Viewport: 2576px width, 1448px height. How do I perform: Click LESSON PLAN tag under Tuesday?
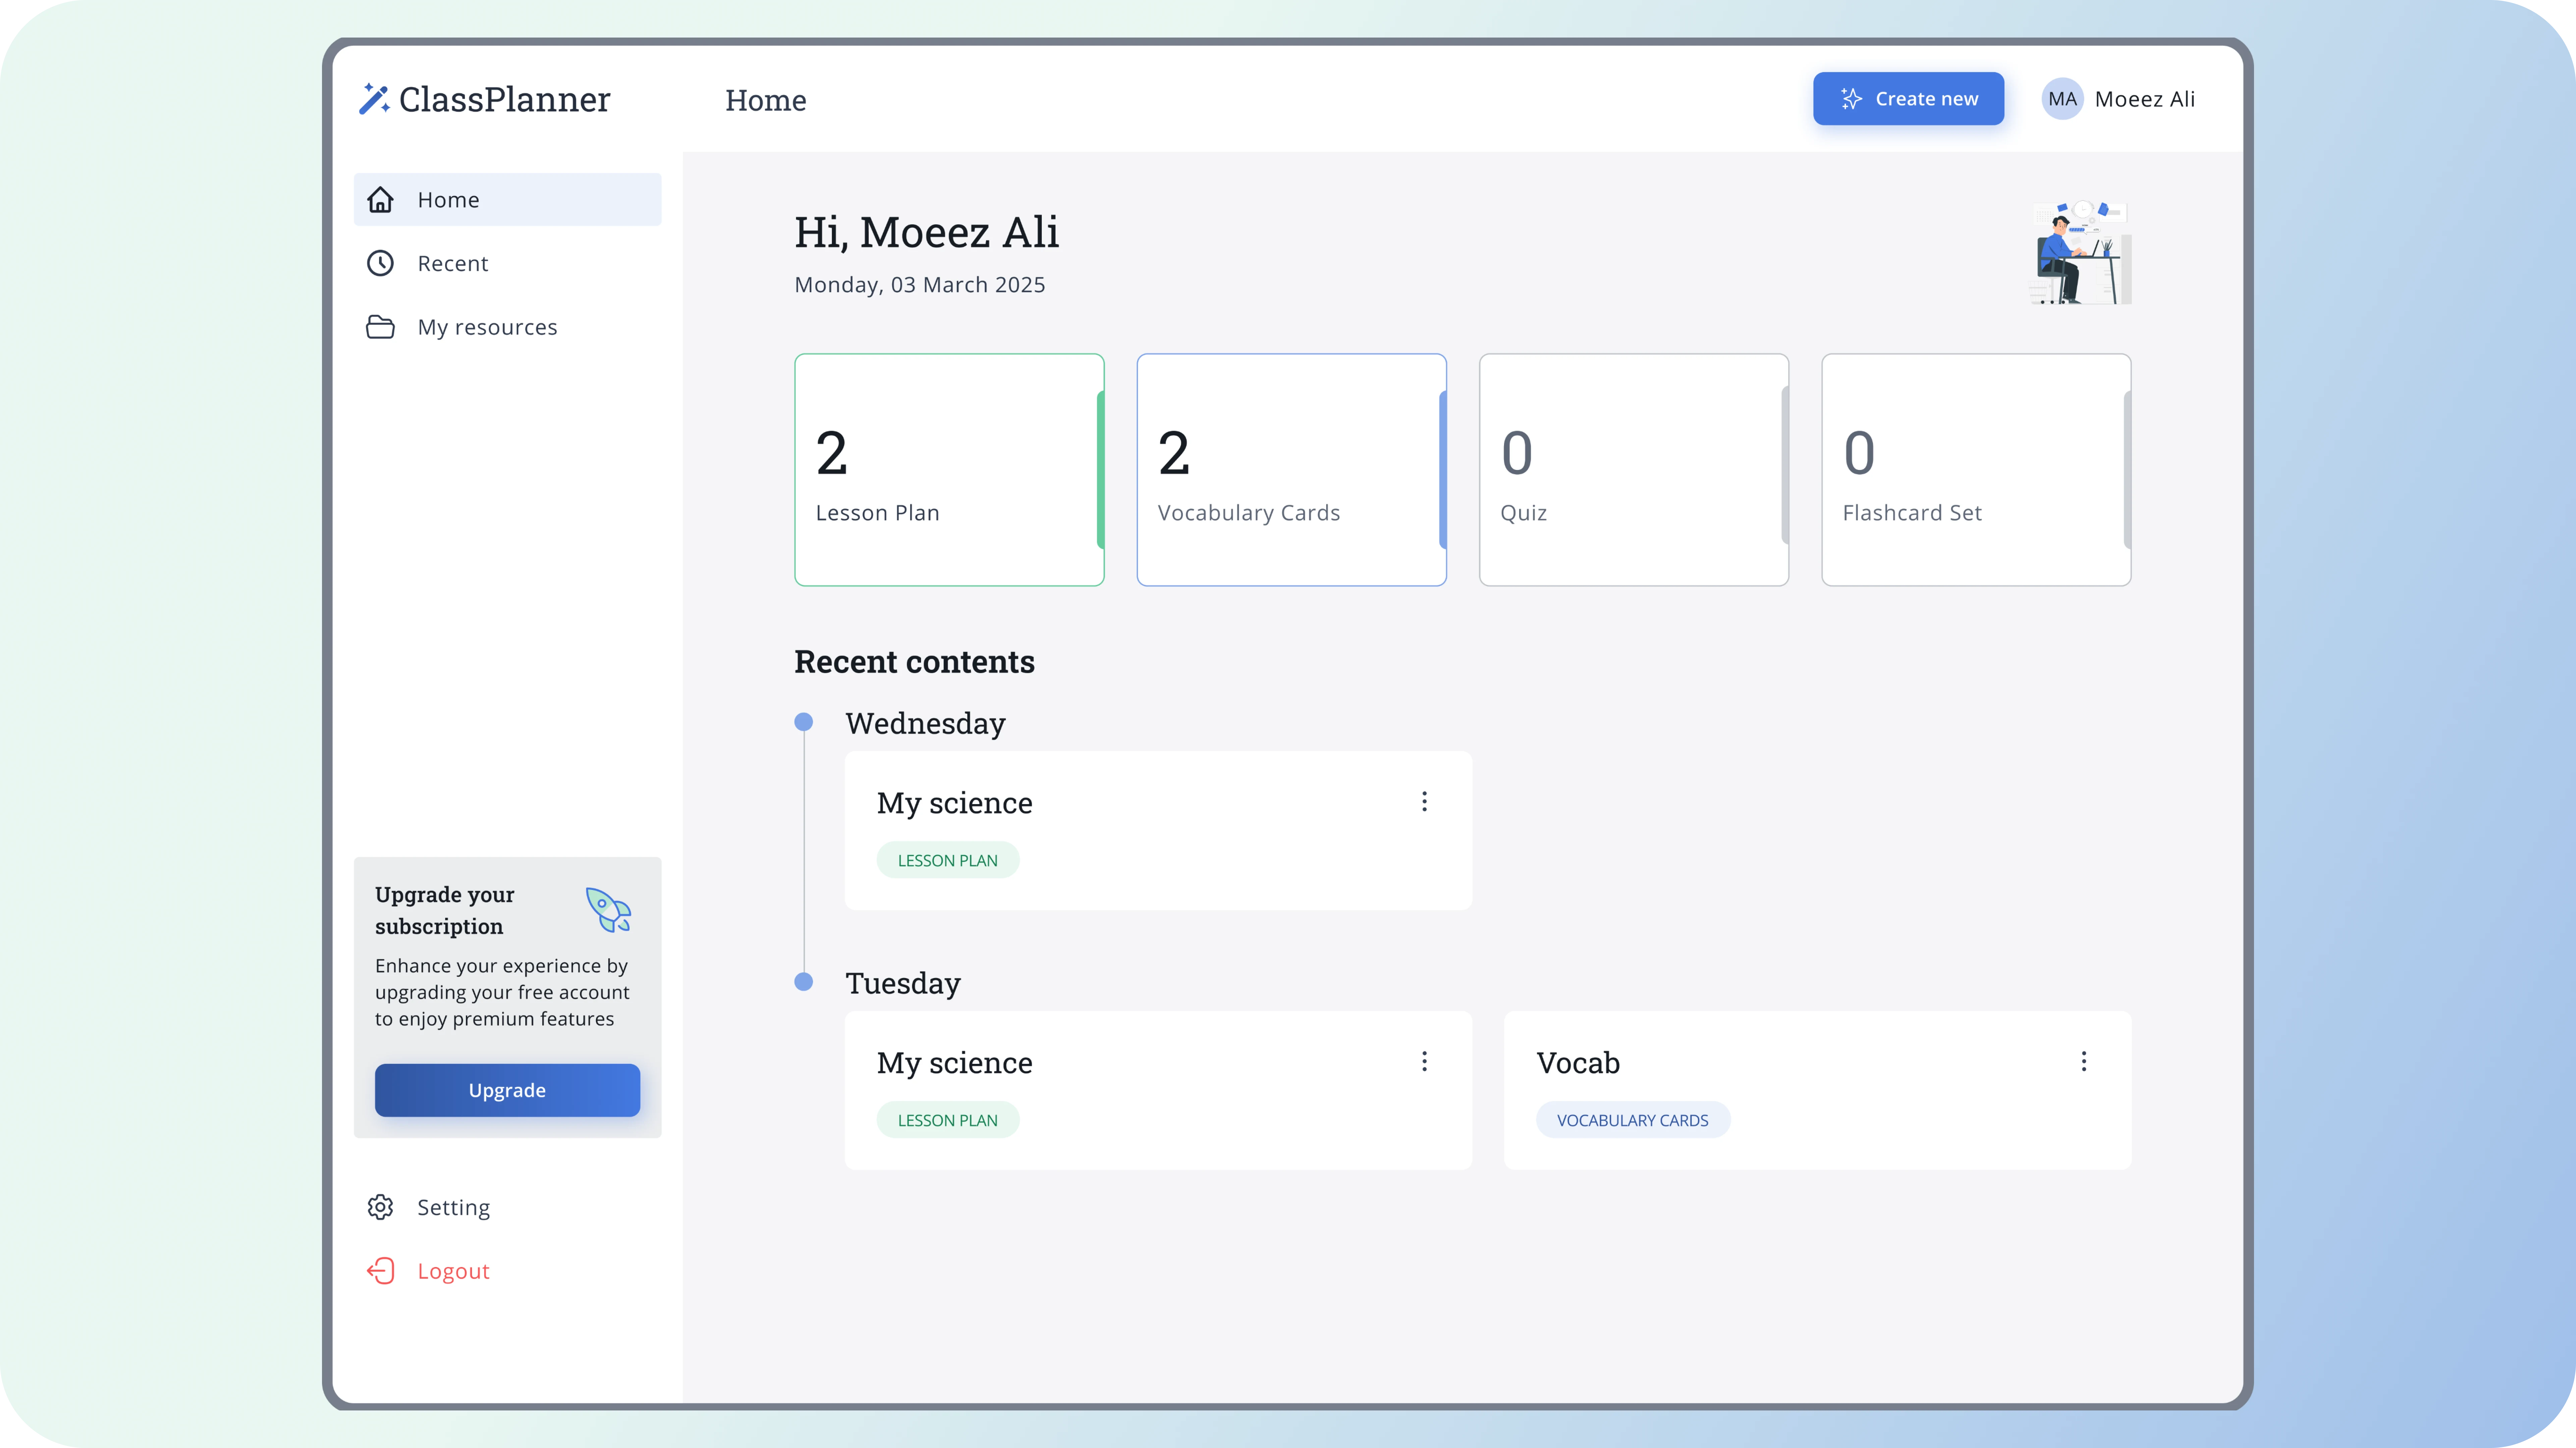tap(948, 1120)
